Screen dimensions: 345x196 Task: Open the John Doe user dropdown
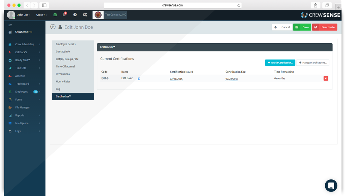point(24,15)
